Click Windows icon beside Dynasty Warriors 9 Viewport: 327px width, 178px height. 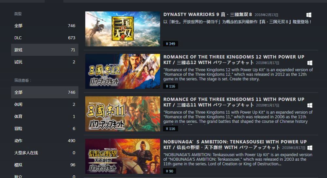309,15
